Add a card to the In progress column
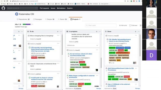161x90 pixels. (97, 31)
